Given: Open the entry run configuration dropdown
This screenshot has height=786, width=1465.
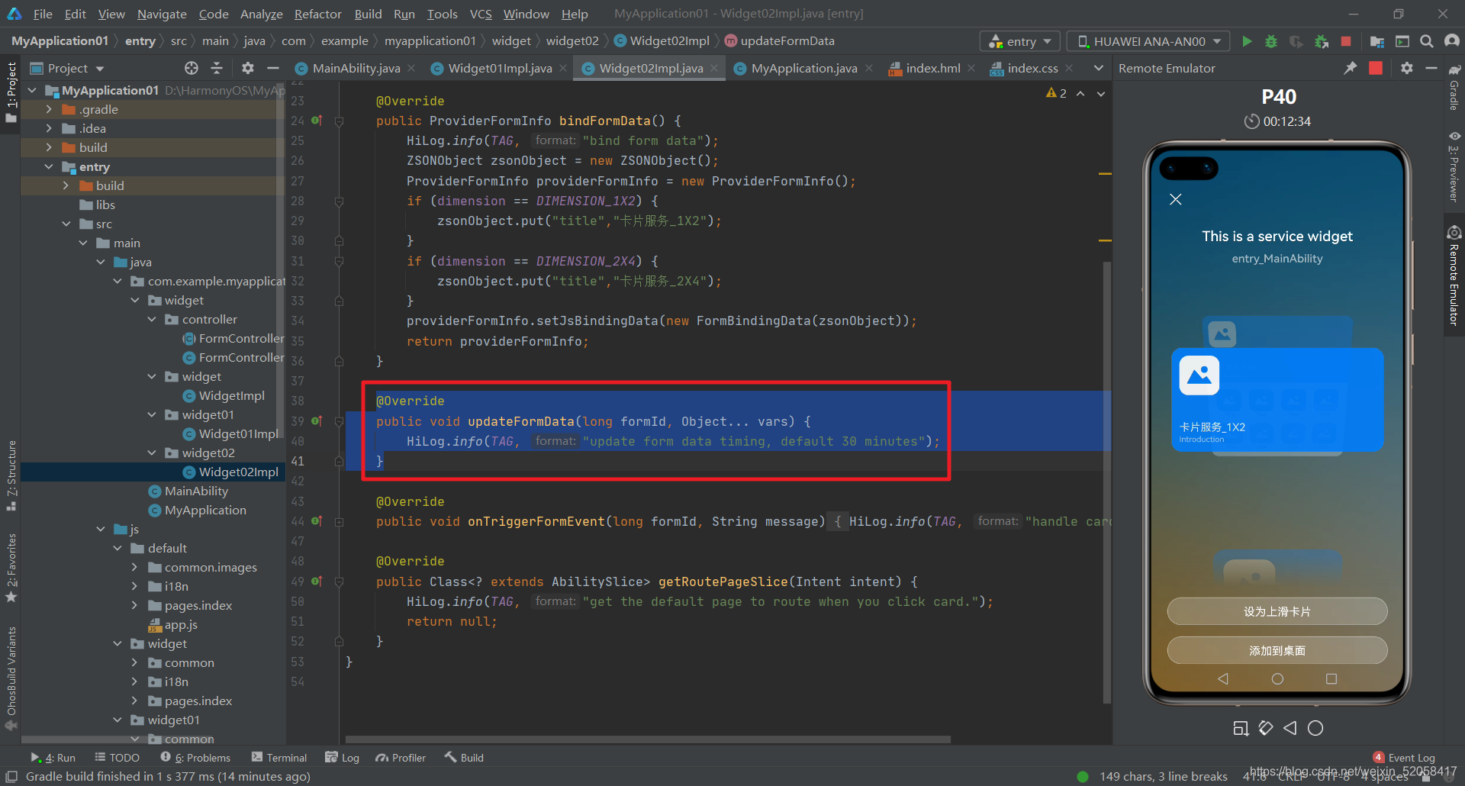Looking at the screenshot, I should 1020,41.
